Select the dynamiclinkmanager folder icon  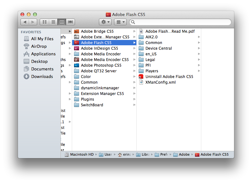[x=77, y=88]
